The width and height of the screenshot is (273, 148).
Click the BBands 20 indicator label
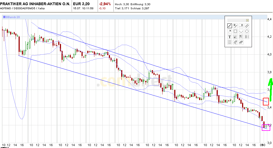(13, 17)
